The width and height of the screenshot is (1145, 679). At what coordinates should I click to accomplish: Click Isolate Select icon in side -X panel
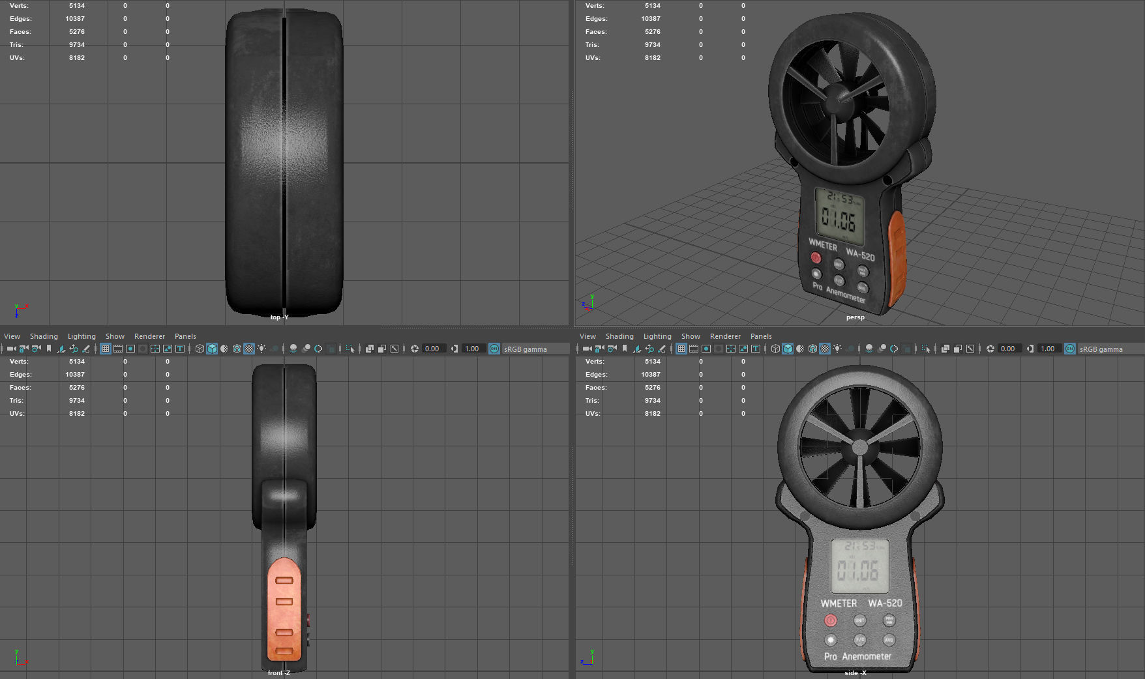[x=926, y=349]
